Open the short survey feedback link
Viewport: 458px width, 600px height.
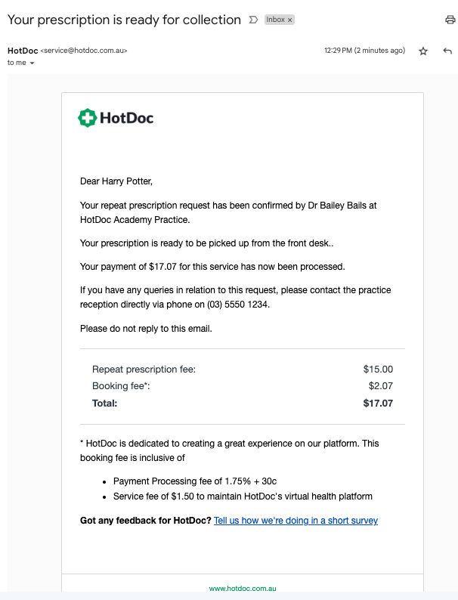tap(296, 521)
